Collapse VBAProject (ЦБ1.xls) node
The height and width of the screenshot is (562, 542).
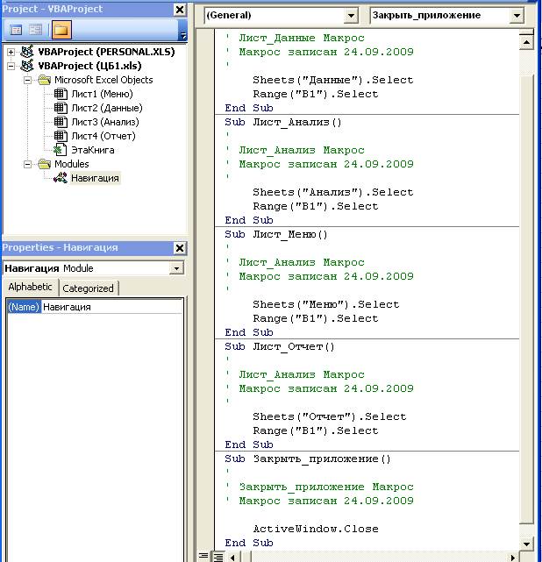point(11,66)
